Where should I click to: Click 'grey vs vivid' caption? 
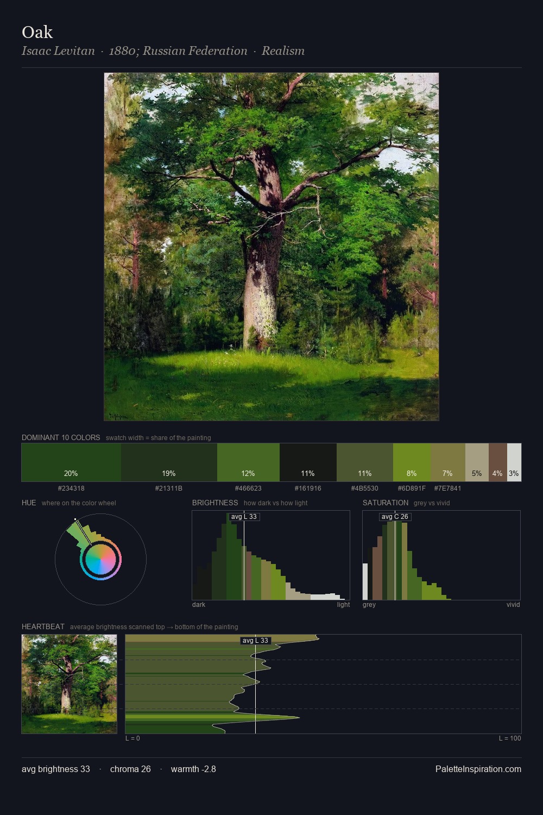click(x=432, y=503)
